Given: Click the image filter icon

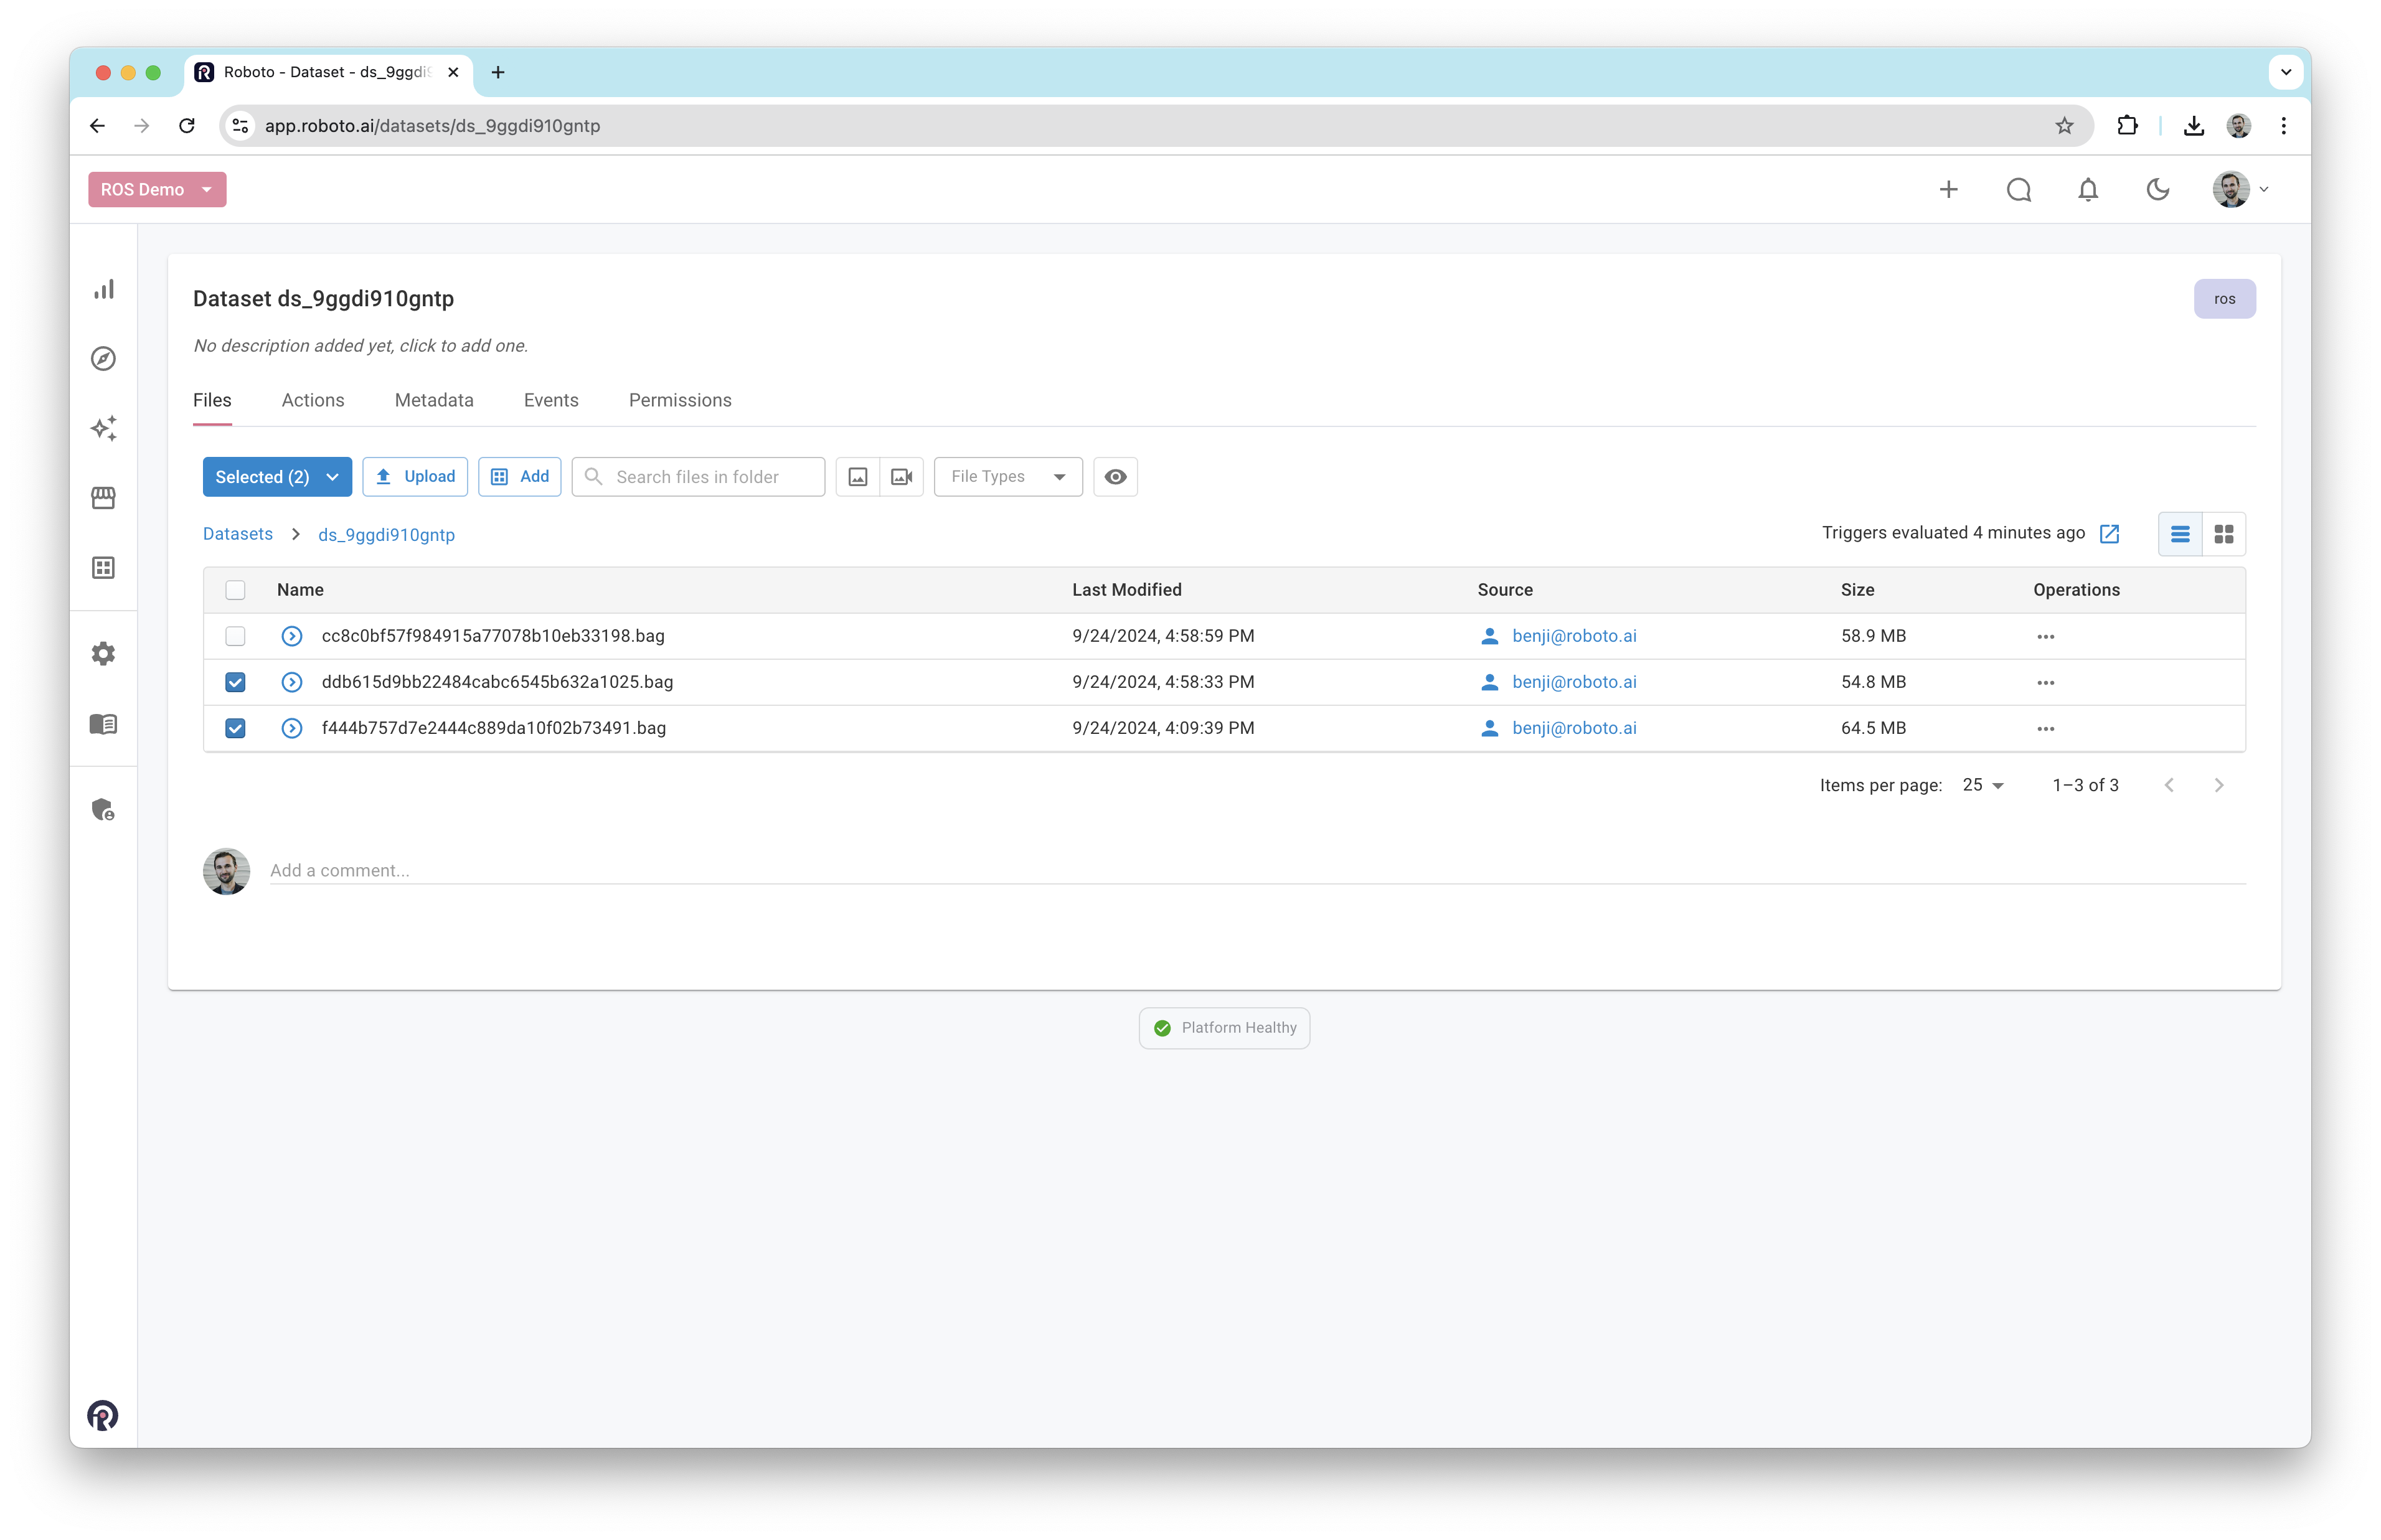Looking at the screenshot, I should [x=858, y=477].
